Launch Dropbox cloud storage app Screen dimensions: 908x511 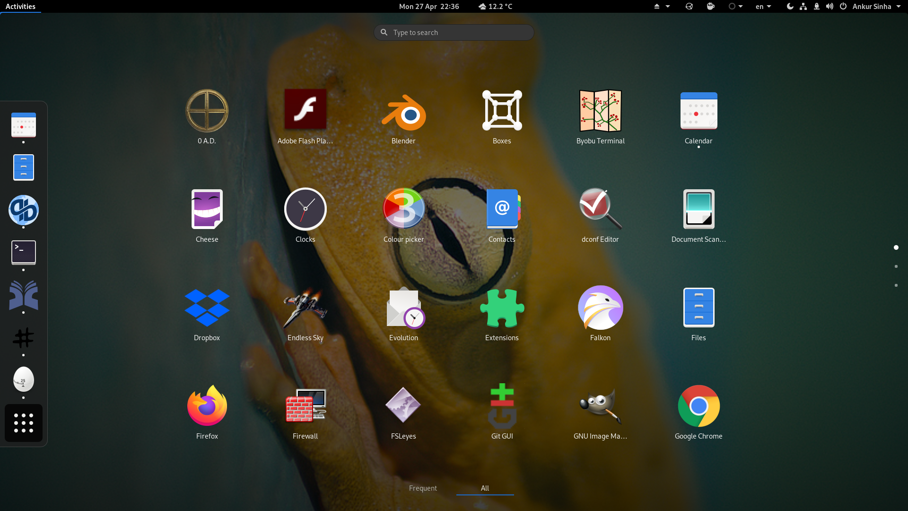coord(207,307)
